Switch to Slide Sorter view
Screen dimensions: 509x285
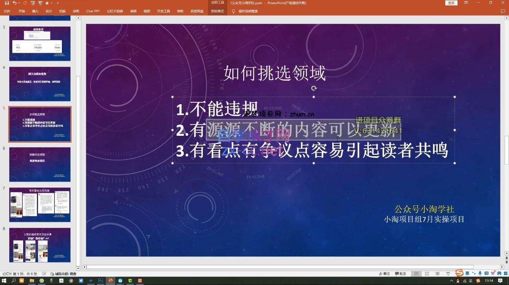pyautogui.click(x=427, y=274)
